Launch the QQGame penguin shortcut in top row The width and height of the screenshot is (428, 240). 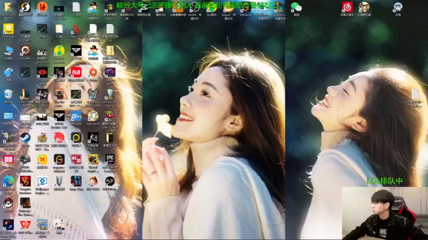tap(93, 7)
